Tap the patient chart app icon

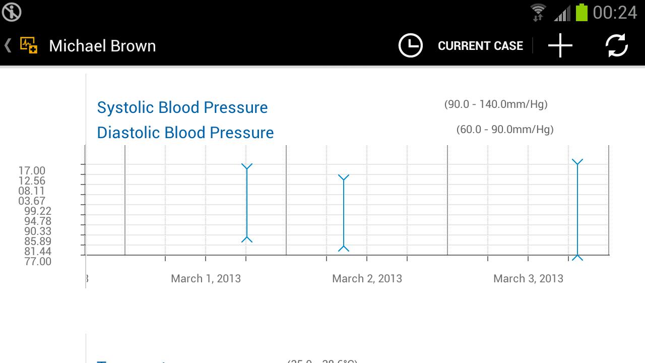pyautogui.click(x=29, y=45)
